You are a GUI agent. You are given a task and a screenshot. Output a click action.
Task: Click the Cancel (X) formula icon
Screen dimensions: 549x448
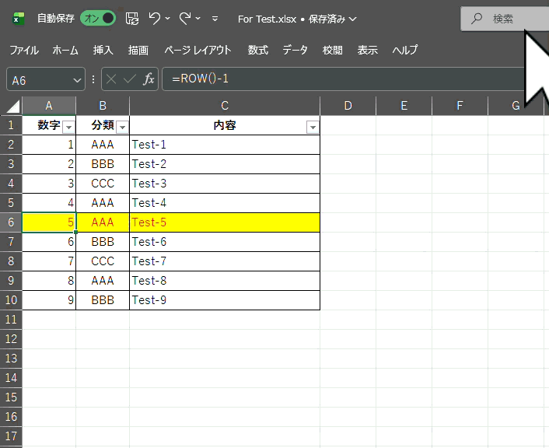(x=111, y=79)
